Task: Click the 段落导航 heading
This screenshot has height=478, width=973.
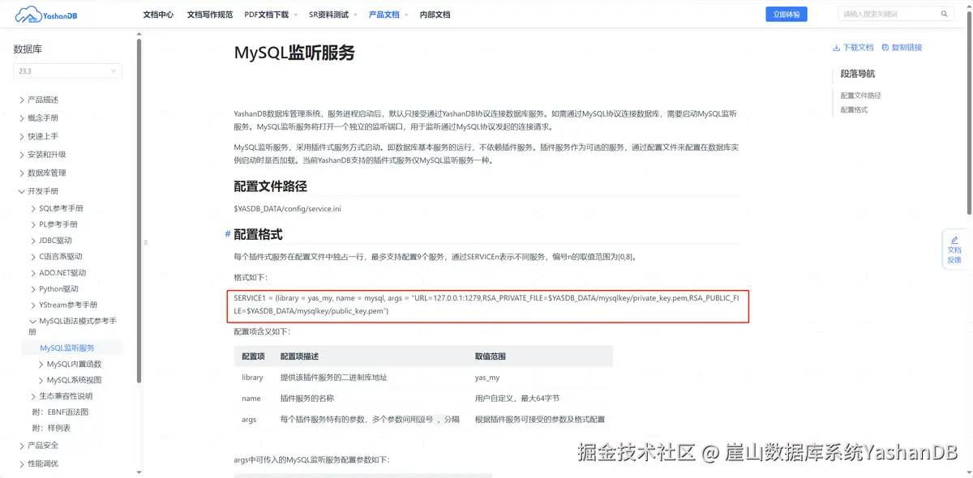Action: pyautogui.click(x=858, y=74)
